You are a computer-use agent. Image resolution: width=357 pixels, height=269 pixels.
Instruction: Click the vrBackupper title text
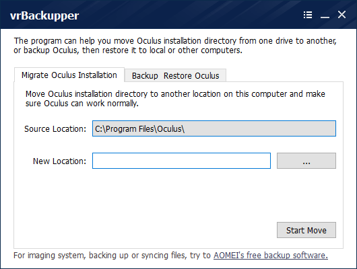tap(44, 15)
